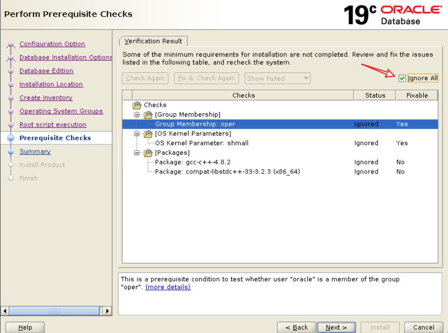Collapse the [Group Membership] tree node
This screenshot has width=448, height=333.
tap(137, 115)
